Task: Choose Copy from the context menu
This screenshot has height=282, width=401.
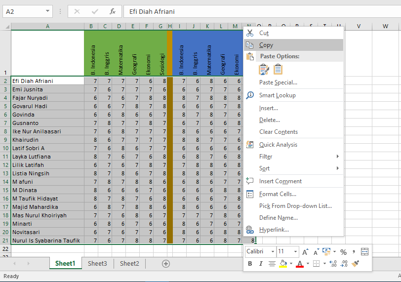Action: click(x=293, y=45)
